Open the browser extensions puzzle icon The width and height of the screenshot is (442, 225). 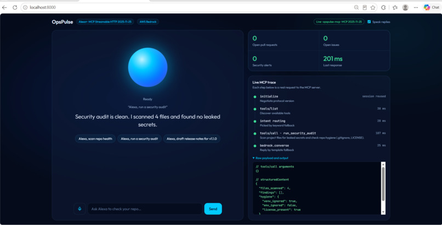point(383,8)
